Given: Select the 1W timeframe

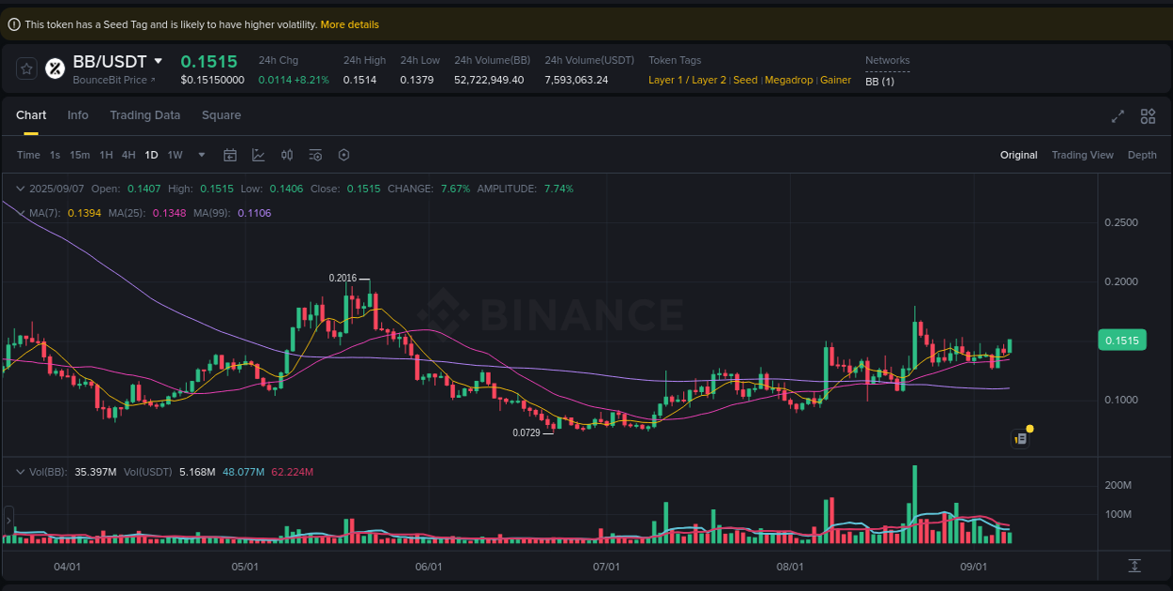Looking at the screenshot, I should [x=175, y=155].
